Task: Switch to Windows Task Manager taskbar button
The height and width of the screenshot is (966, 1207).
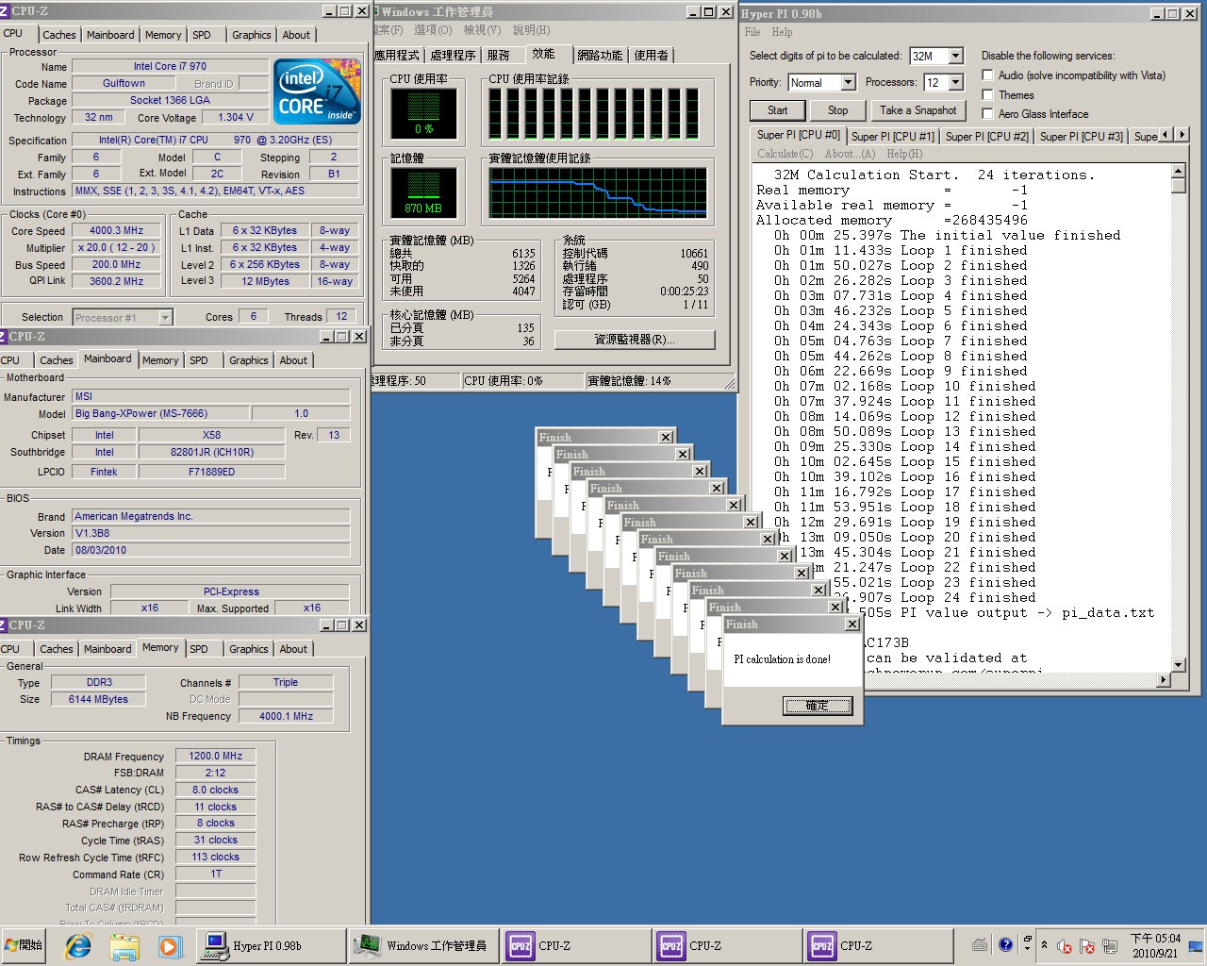Action: click(x=423, y=945)
